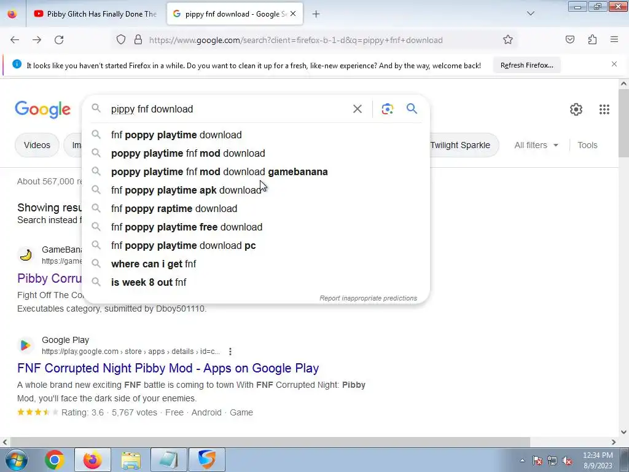List all tabs chevron dropdown
This screenshot has height=472, width=629.
pyautogui.click(x=531, y=14)
